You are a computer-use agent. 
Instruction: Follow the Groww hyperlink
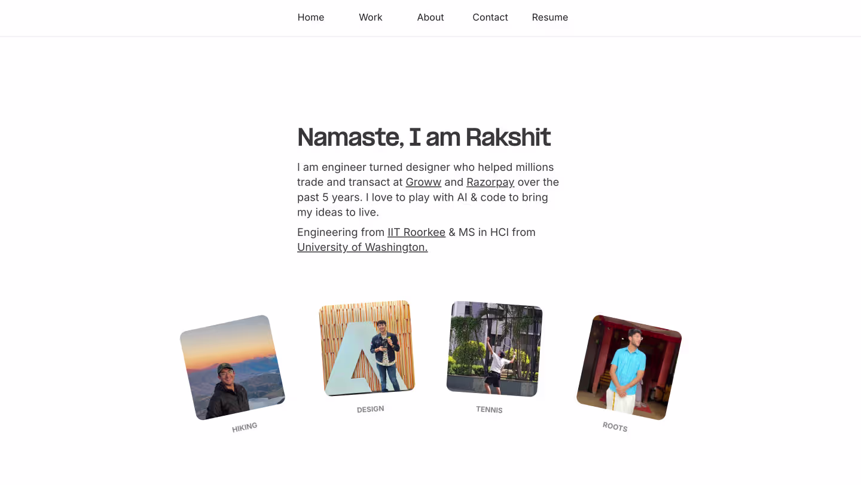[x=423, y=182]
